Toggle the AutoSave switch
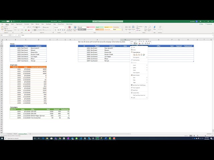The image size is (214, 160). tap(8, 21)
